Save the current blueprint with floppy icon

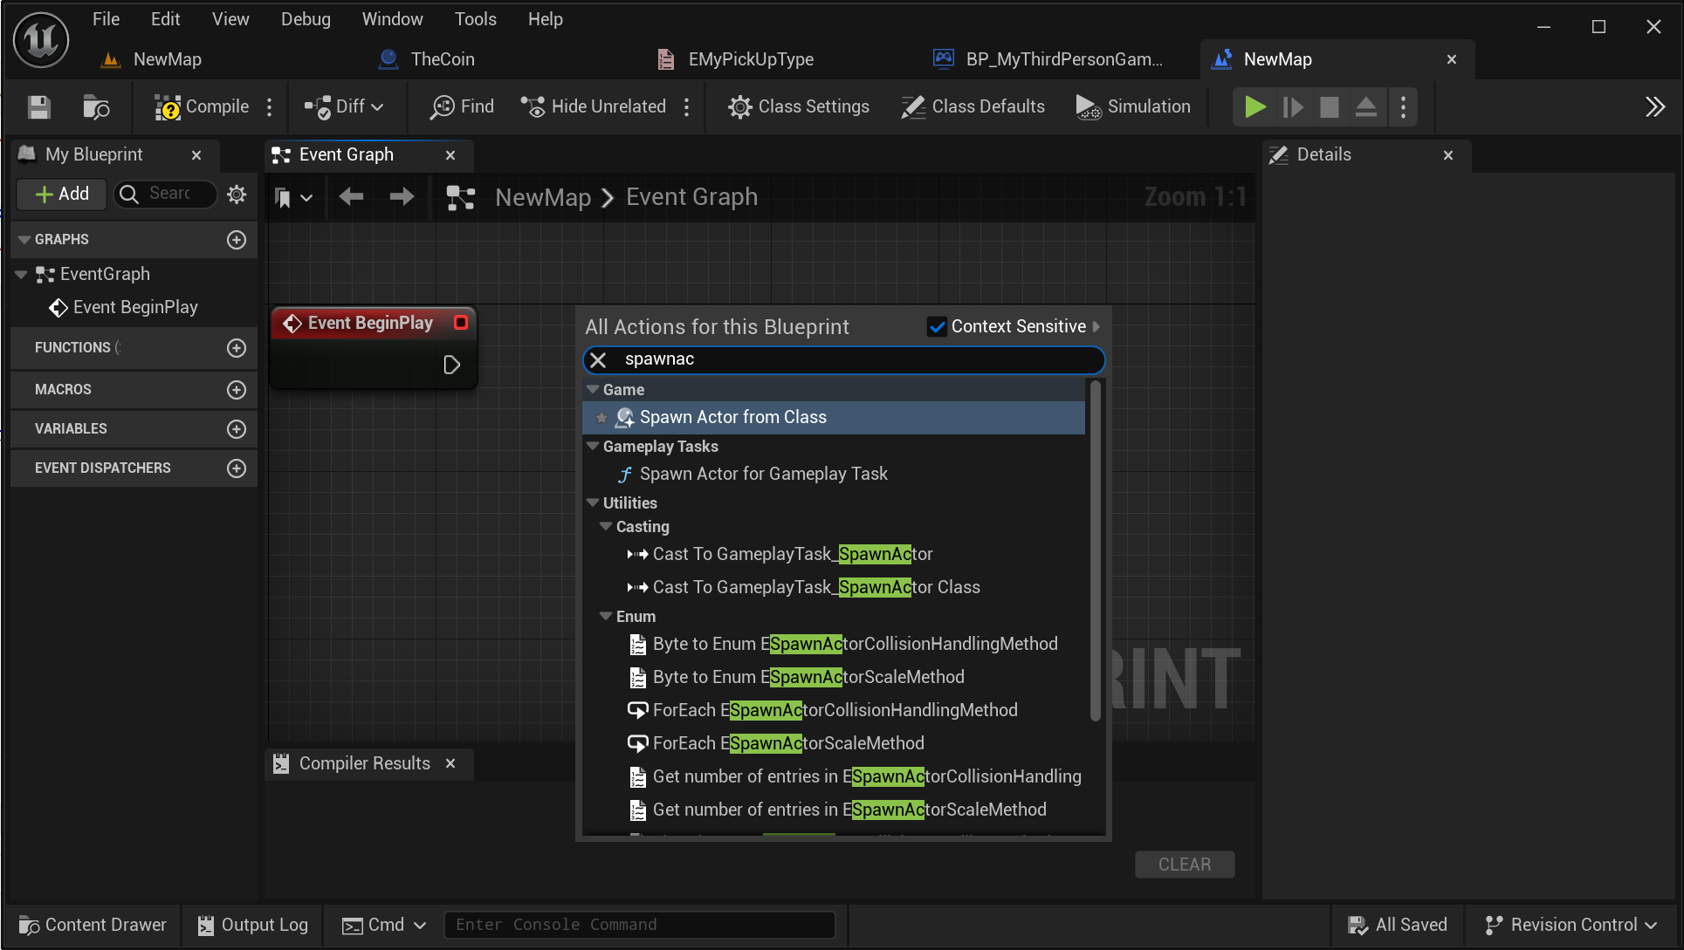tap(39, 107)
